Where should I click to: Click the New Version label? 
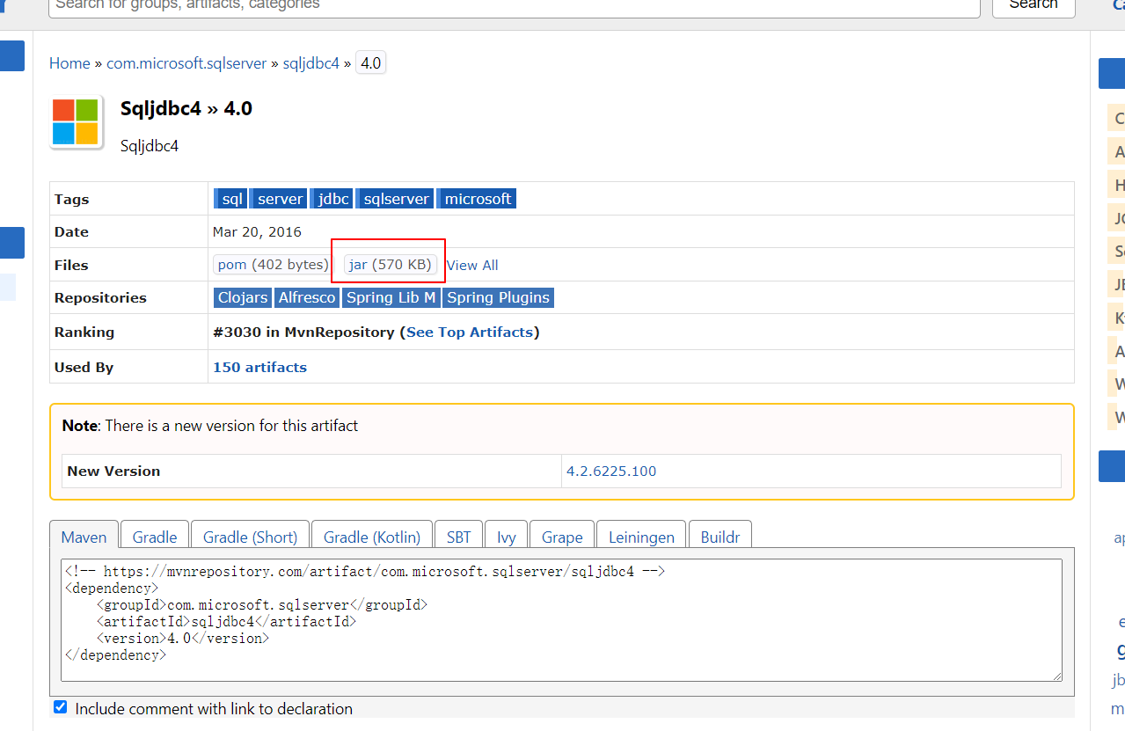pos(113,471)
